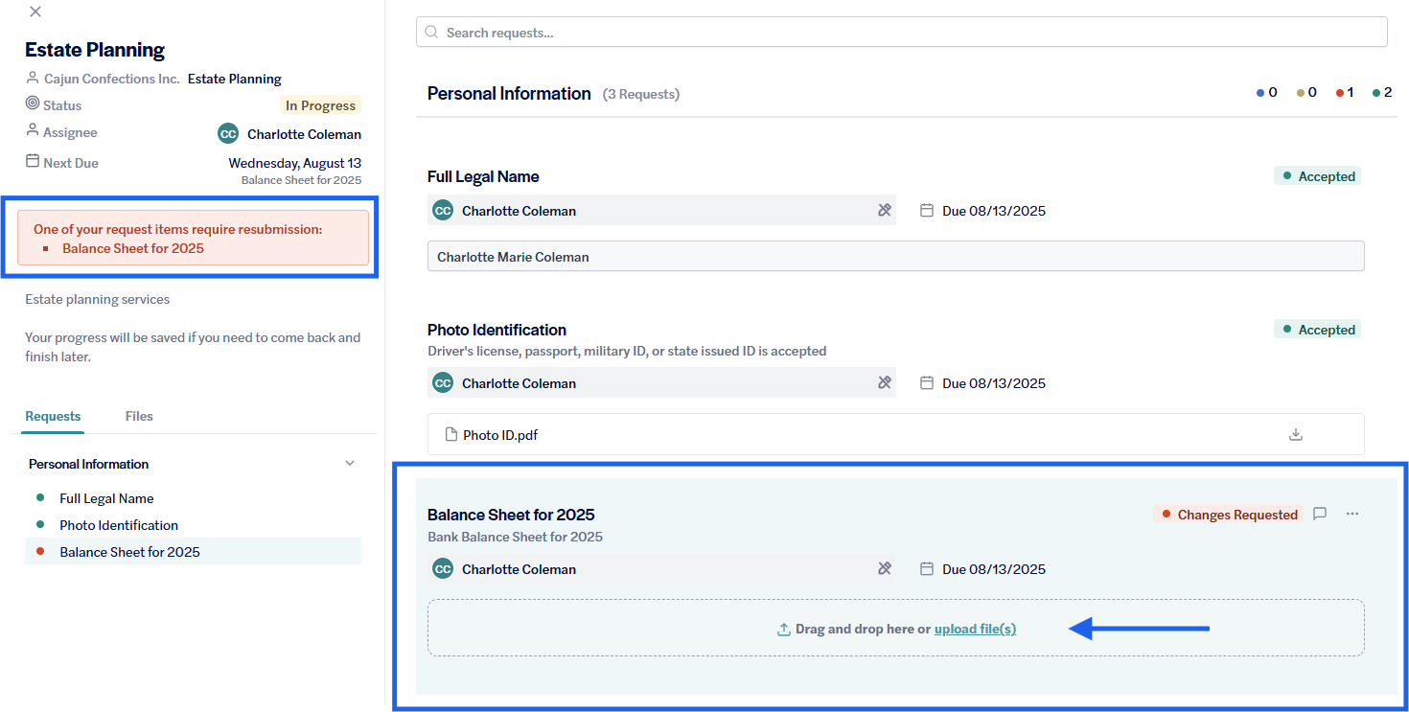Click the In Progress status badge
Screen dimensions: 1409x712
click(x=320, y=105)
